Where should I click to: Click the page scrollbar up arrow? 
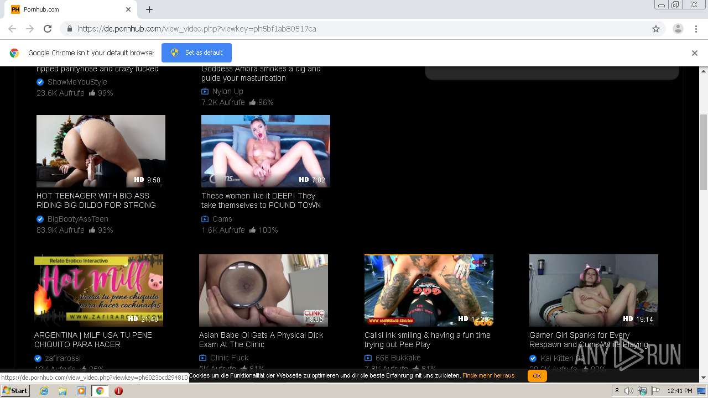(x=704, y=71)
